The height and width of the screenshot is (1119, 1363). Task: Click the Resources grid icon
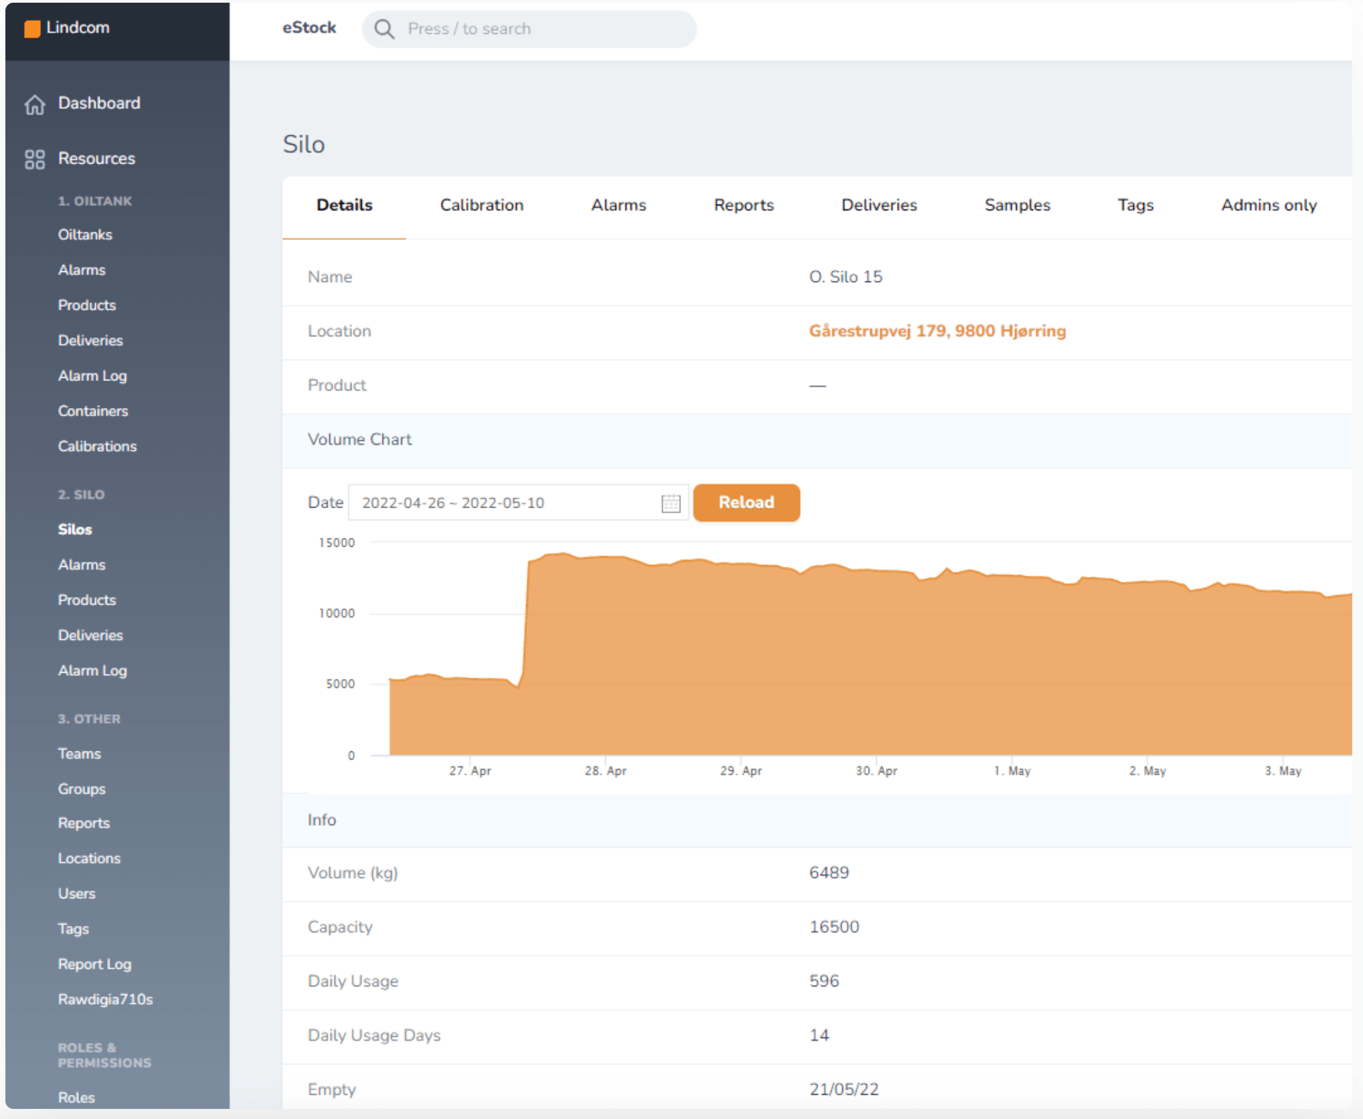point(34,158)
